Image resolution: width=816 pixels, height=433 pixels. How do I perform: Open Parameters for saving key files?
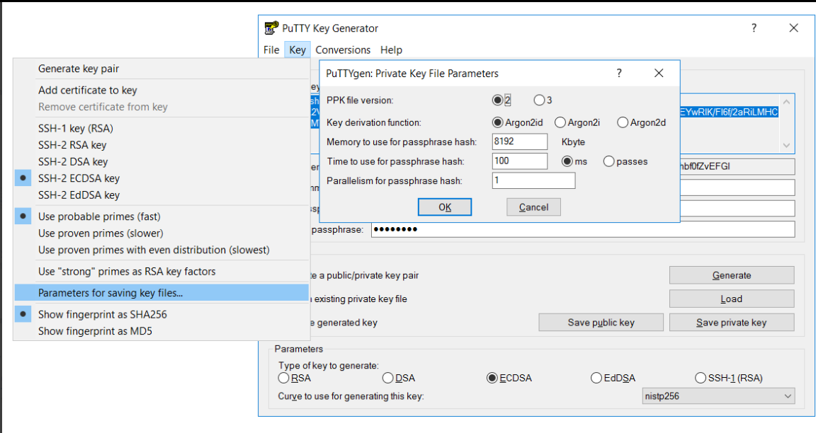[161, 293]
